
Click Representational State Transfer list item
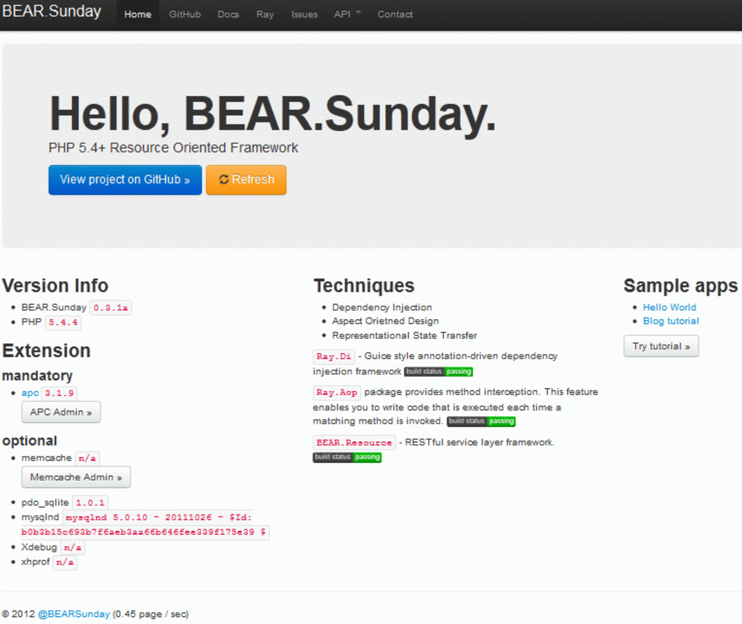(x=404, y=336)
